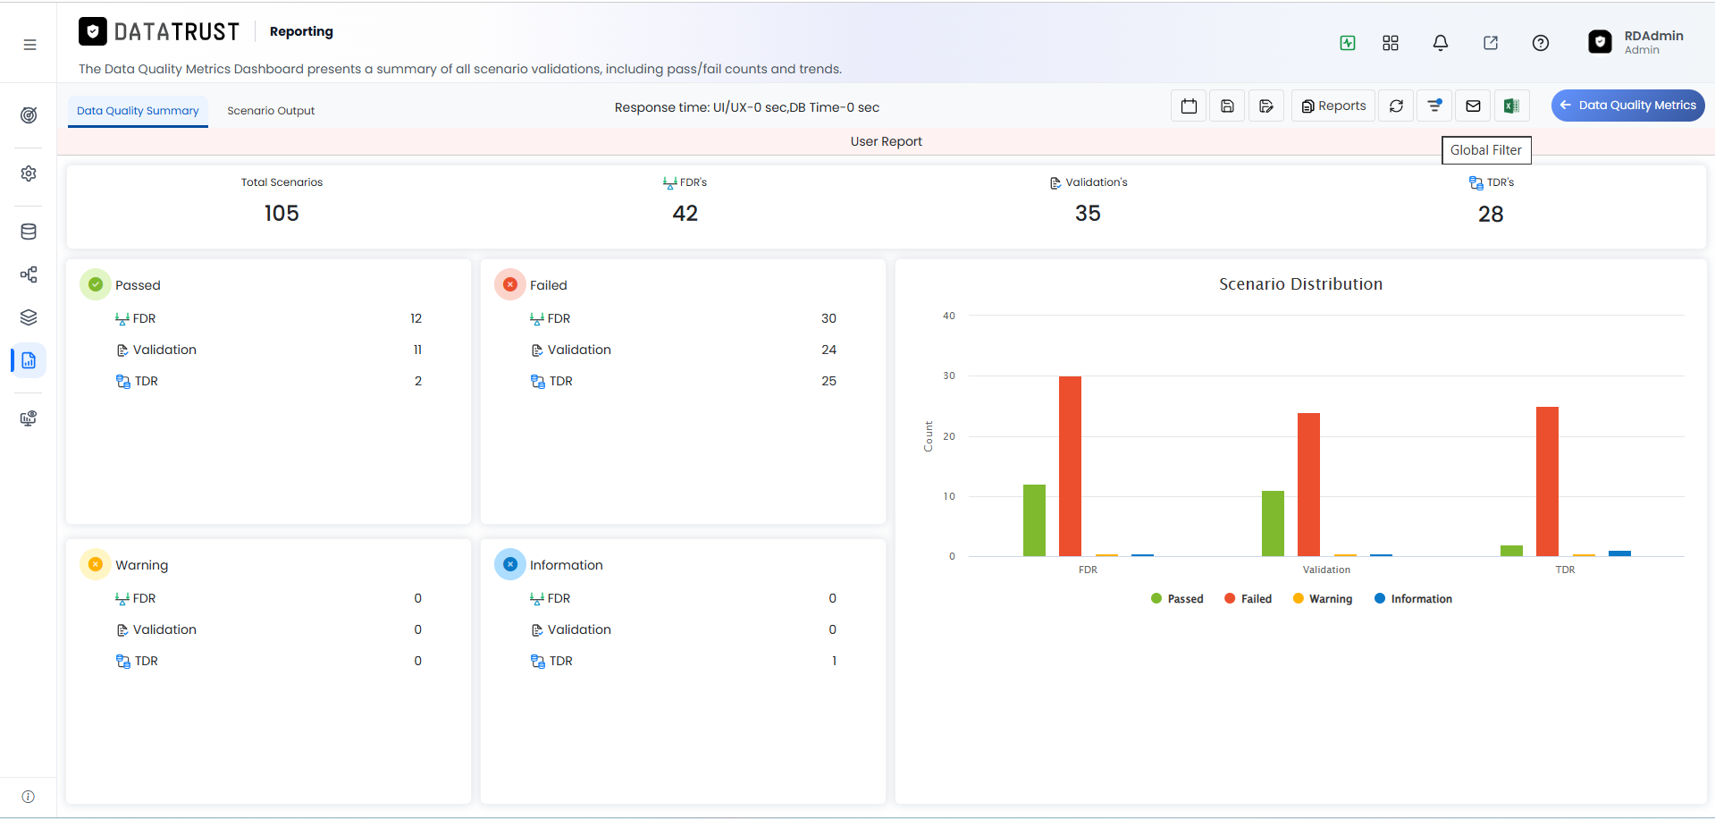Click the RDAdmin username
The width and height of the screenshot is (1715, 819).
point(1653,36)
